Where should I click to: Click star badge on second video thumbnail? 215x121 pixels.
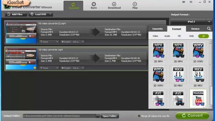point(35,68)
